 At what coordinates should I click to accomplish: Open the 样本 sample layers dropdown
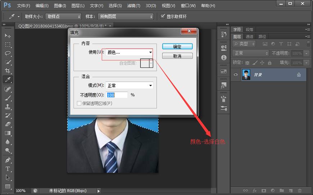pyautogui.click(x=126, y=17)
